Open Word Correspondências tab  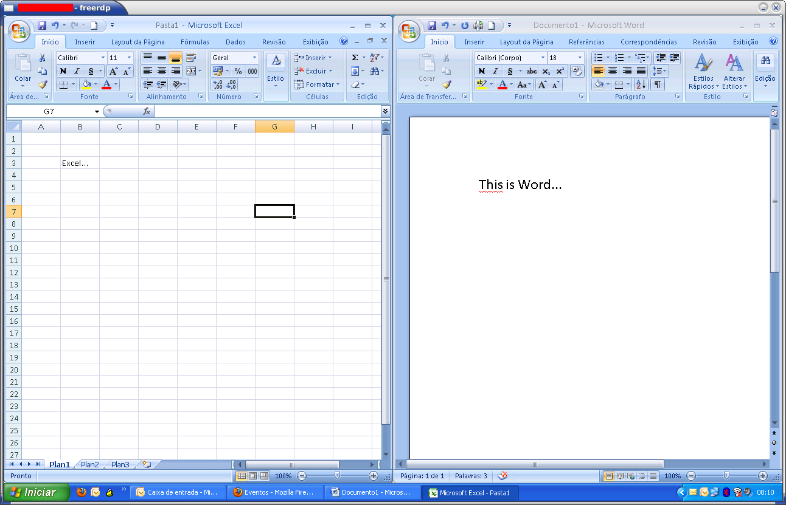pos(649,42)
